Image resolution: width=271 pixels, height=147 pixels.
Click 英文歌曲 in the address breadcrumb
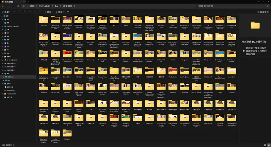(68, 6)
